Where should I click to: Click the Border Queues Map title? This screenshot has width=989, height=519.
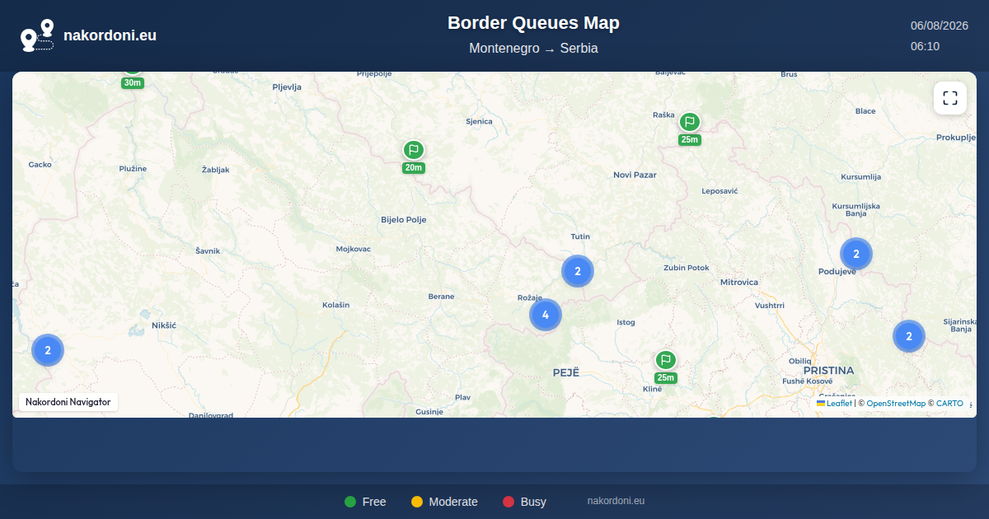tap(533, 23)
